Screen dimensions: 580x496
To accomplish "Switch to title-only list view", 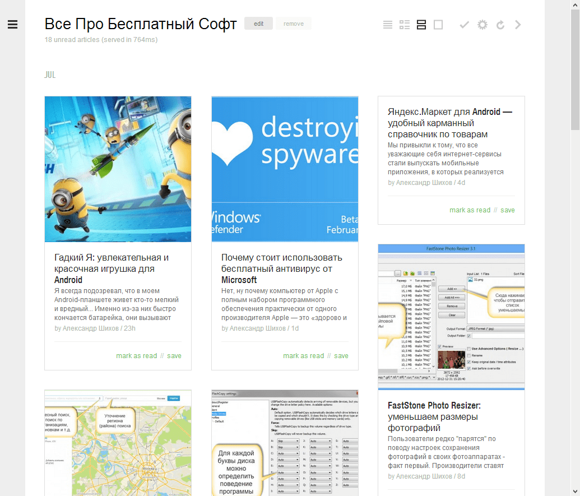I will (x=388, y=25).
